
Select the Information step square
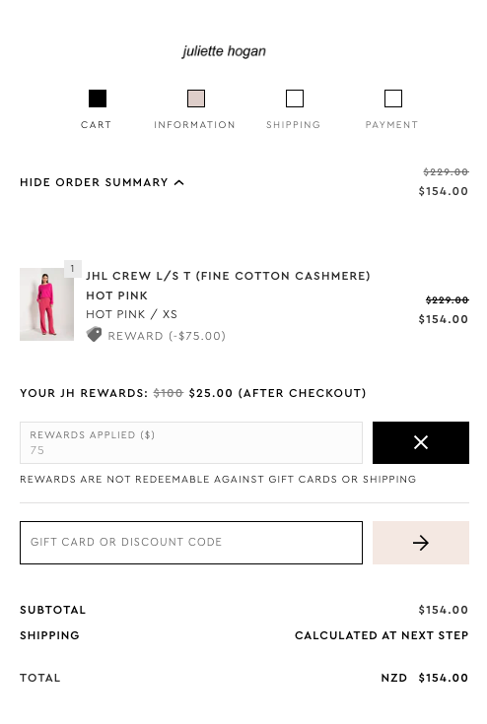pos(196,99)
